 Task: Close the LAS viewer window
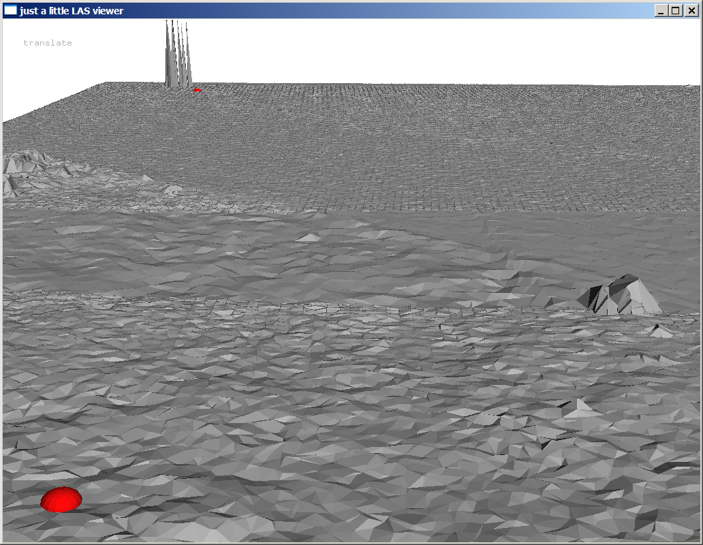690,10
